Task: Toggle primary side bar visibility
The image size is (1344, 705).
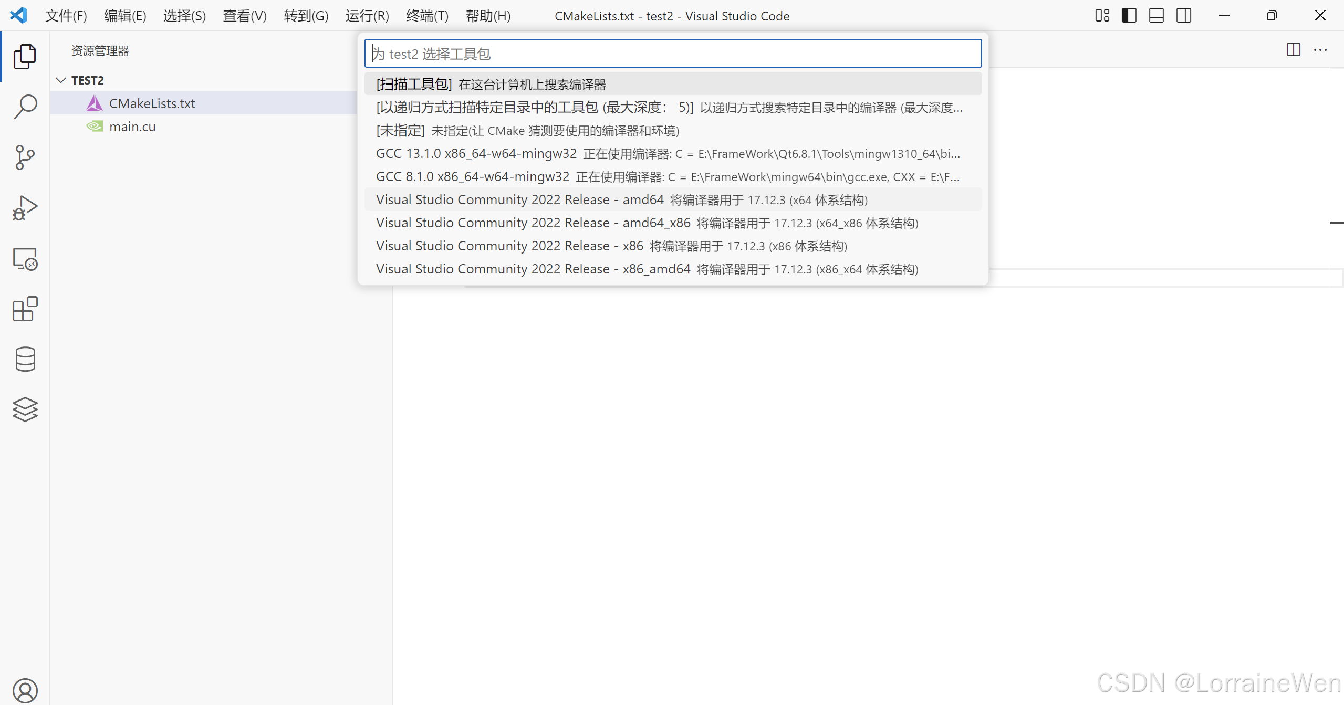Action: (x=1129, y=16)
